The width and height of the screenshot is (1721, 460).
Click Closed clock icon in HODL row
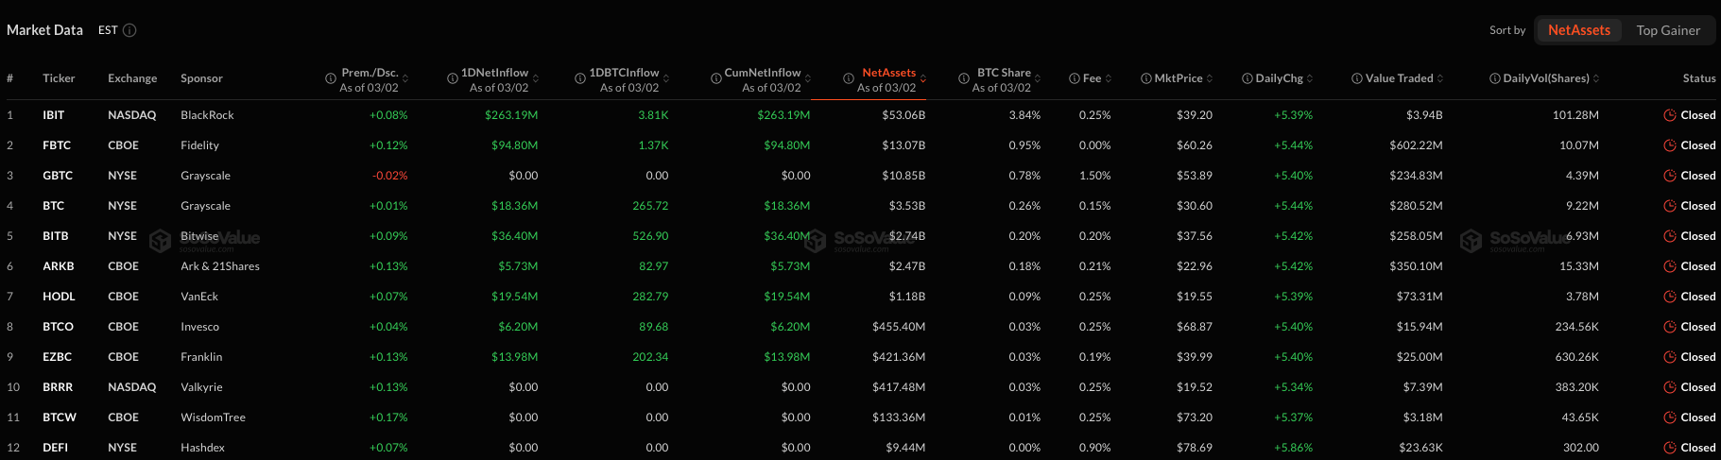(x=1670, y=297)
